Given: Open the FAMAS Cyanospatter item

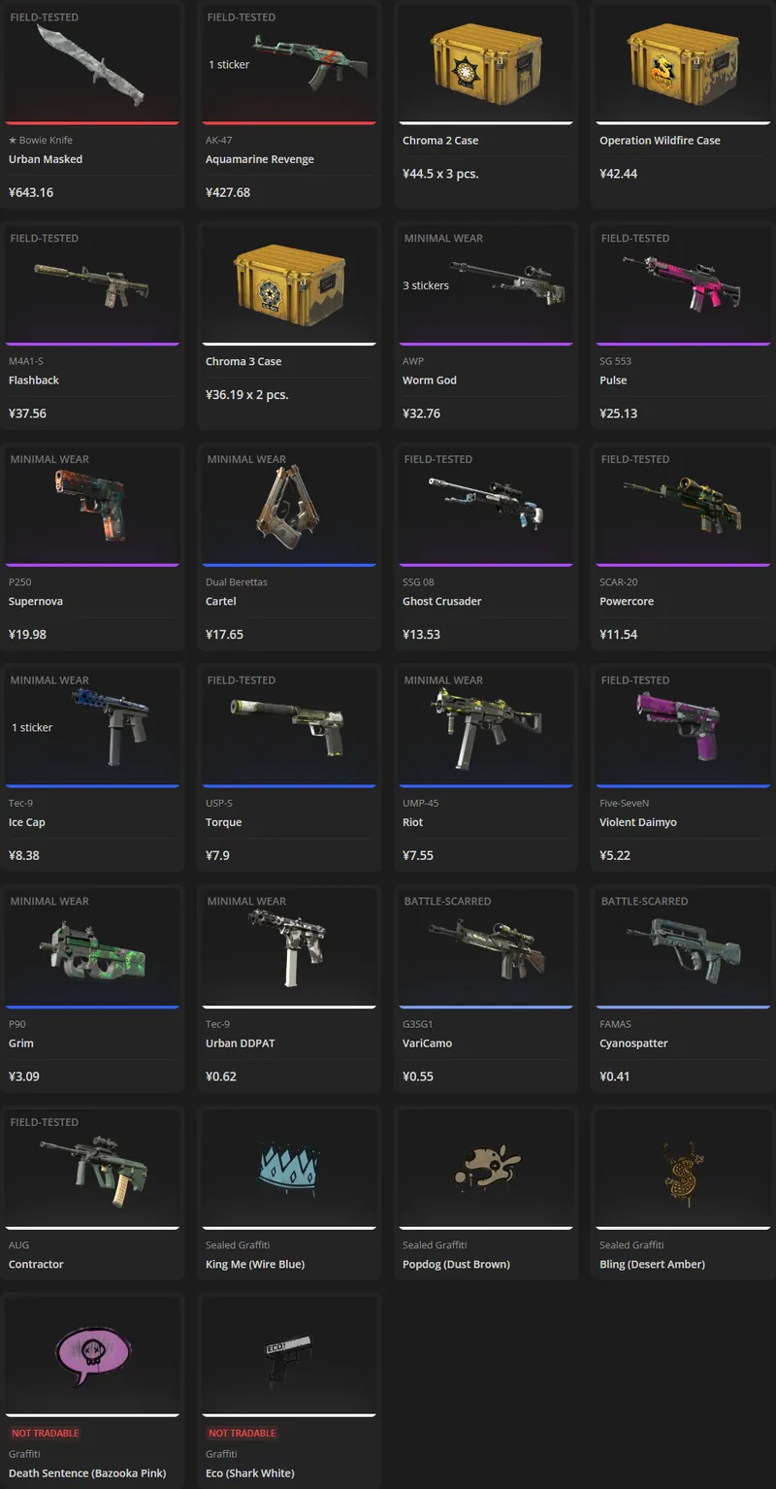Looking at the screenshot, I should click(x=683, y=989).
